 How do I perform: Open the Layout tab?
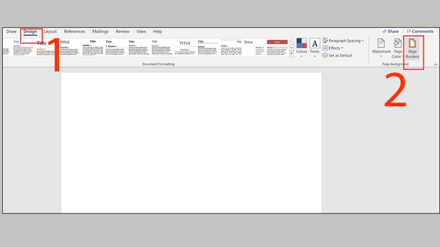50,31
